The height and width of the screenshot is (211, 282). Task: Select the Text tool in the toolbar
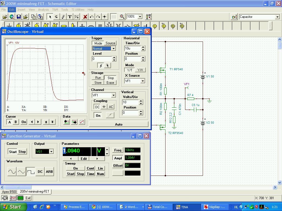[x=70, y=17]
